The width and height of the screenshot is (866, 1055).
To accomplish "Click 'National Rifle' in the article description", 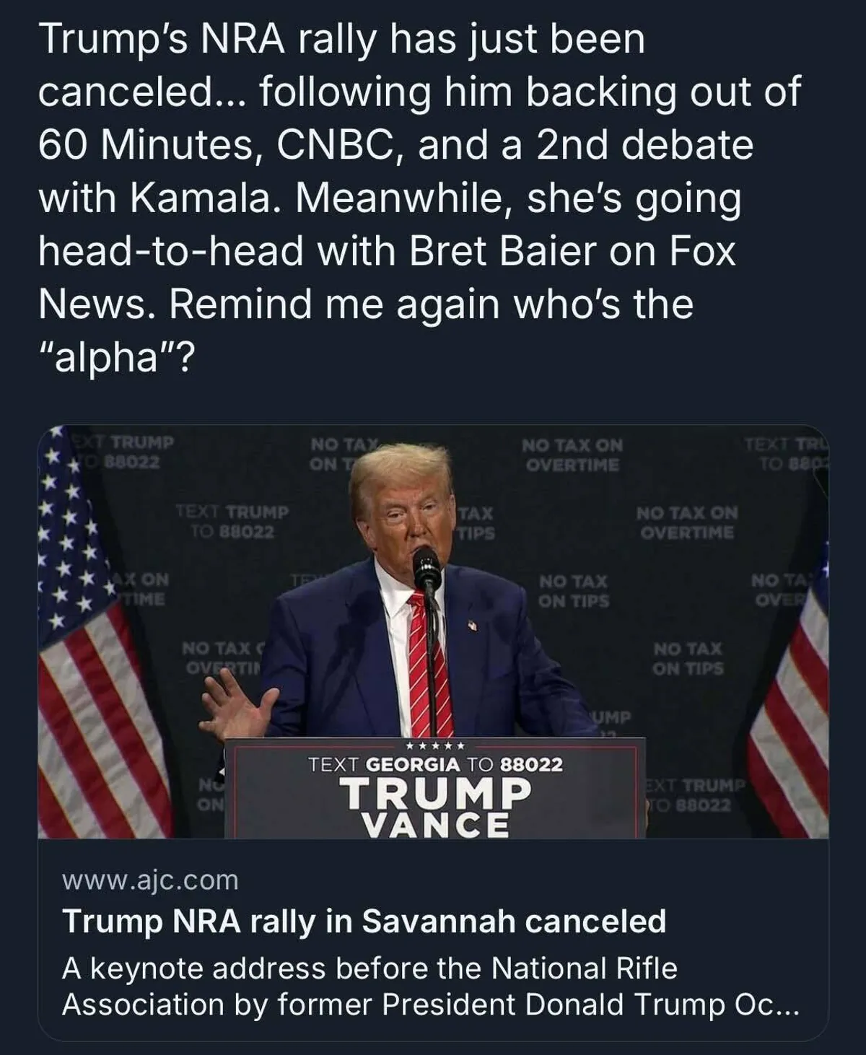I will point(584,968).
